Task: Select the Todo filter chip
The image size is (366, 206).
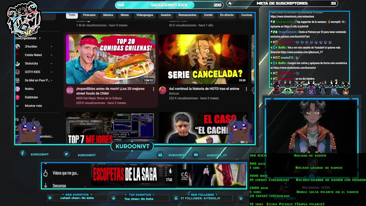Action: point(72,15)
